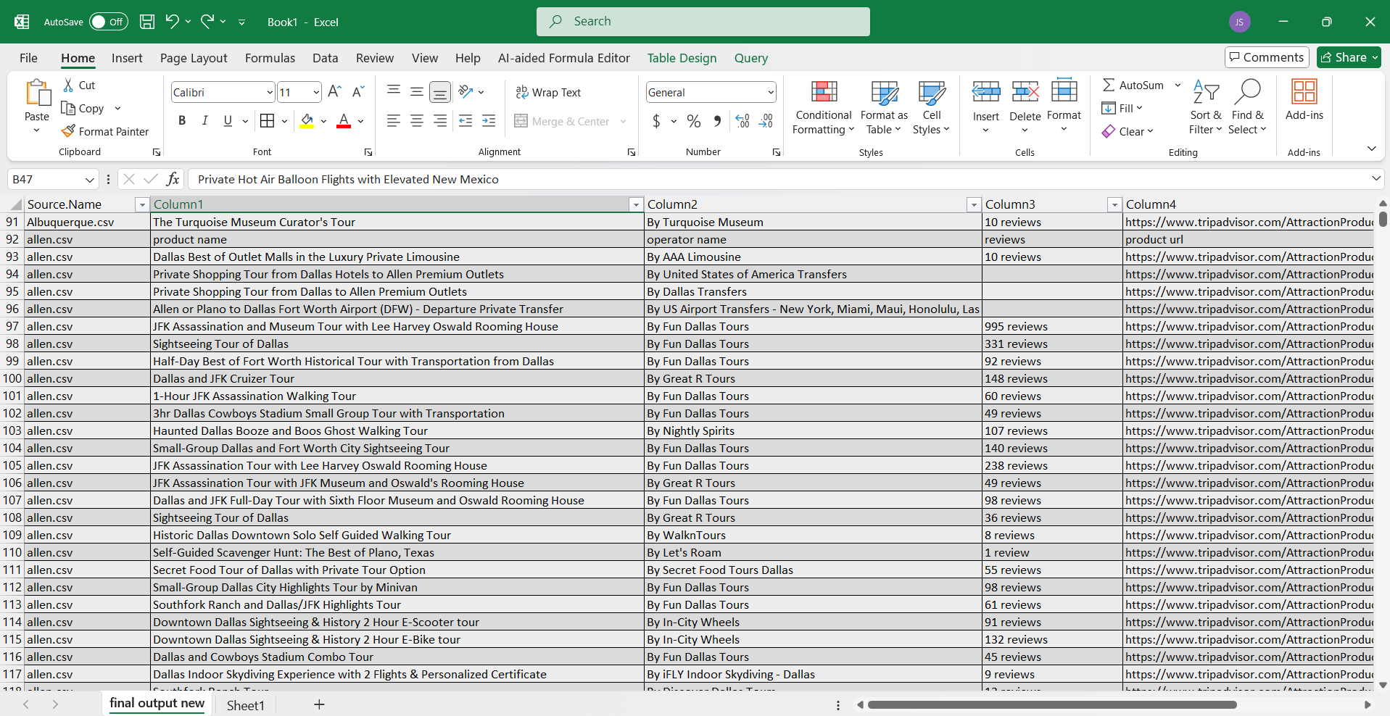The width and height of the screenshot is (1390, 716).
Task: Open Column2 filter dropdown
Action: click(x=974, y=205)
